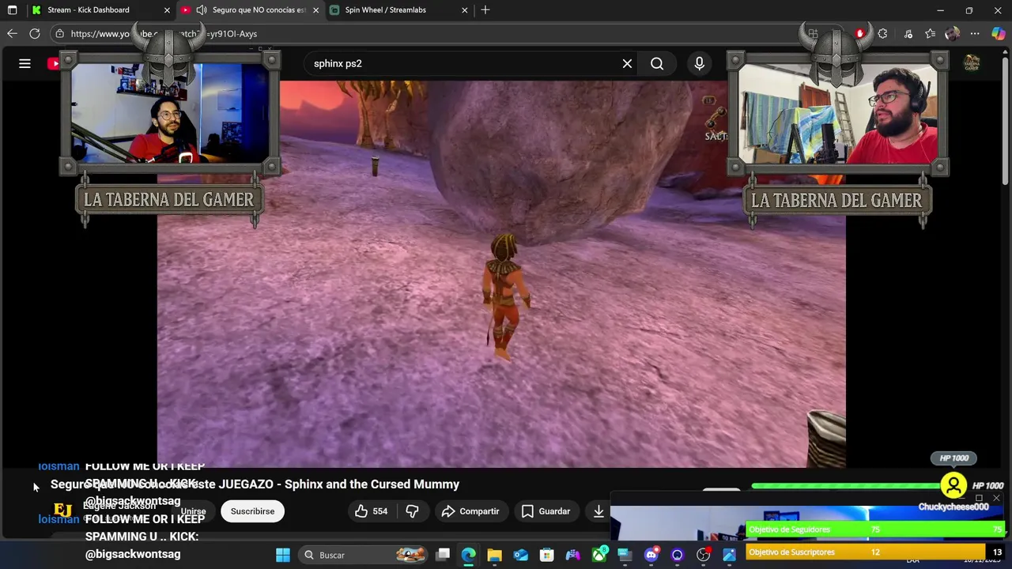Image resolution: width=1012 pixels, height=569 pixels.
Task: Download the video using the download arrow
Action: click(x=599, y=511)
